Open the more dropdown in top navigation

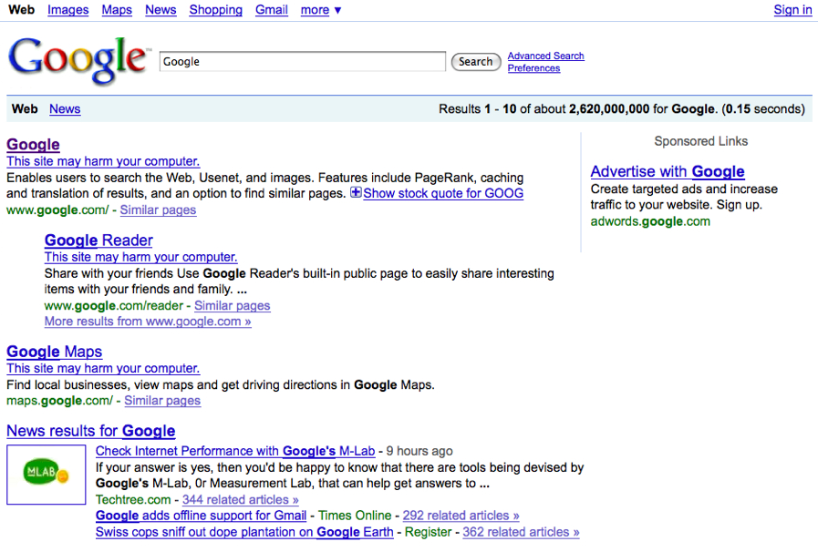(x=320, y=10)
